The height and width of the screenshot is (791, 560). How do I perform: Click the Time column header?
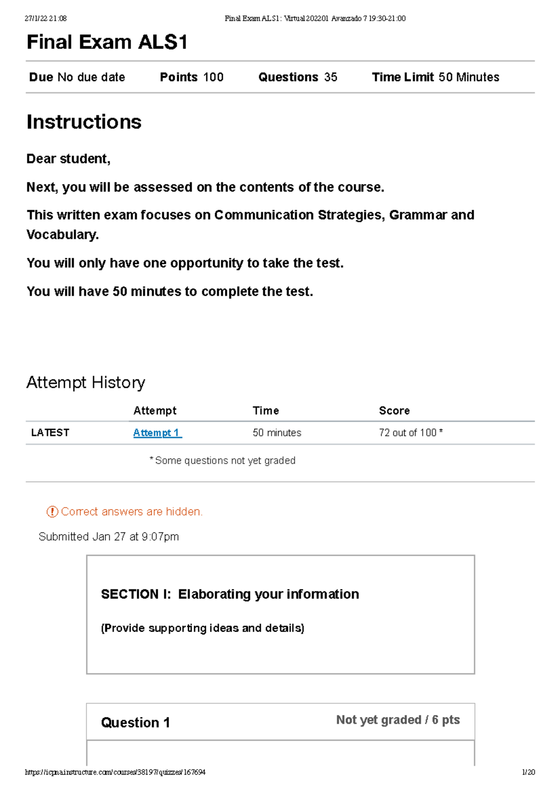[266, 411]
